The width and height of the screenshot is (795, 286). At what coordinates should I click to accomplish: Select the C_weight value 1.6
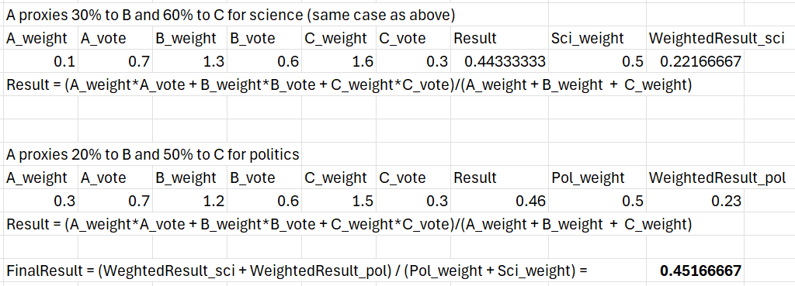[x=339, y=62]
